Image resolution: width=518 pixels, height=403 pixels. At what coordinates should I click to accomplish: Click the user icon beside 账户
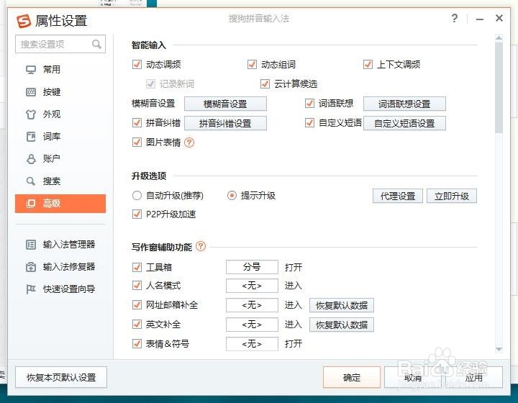click(31, 159)
